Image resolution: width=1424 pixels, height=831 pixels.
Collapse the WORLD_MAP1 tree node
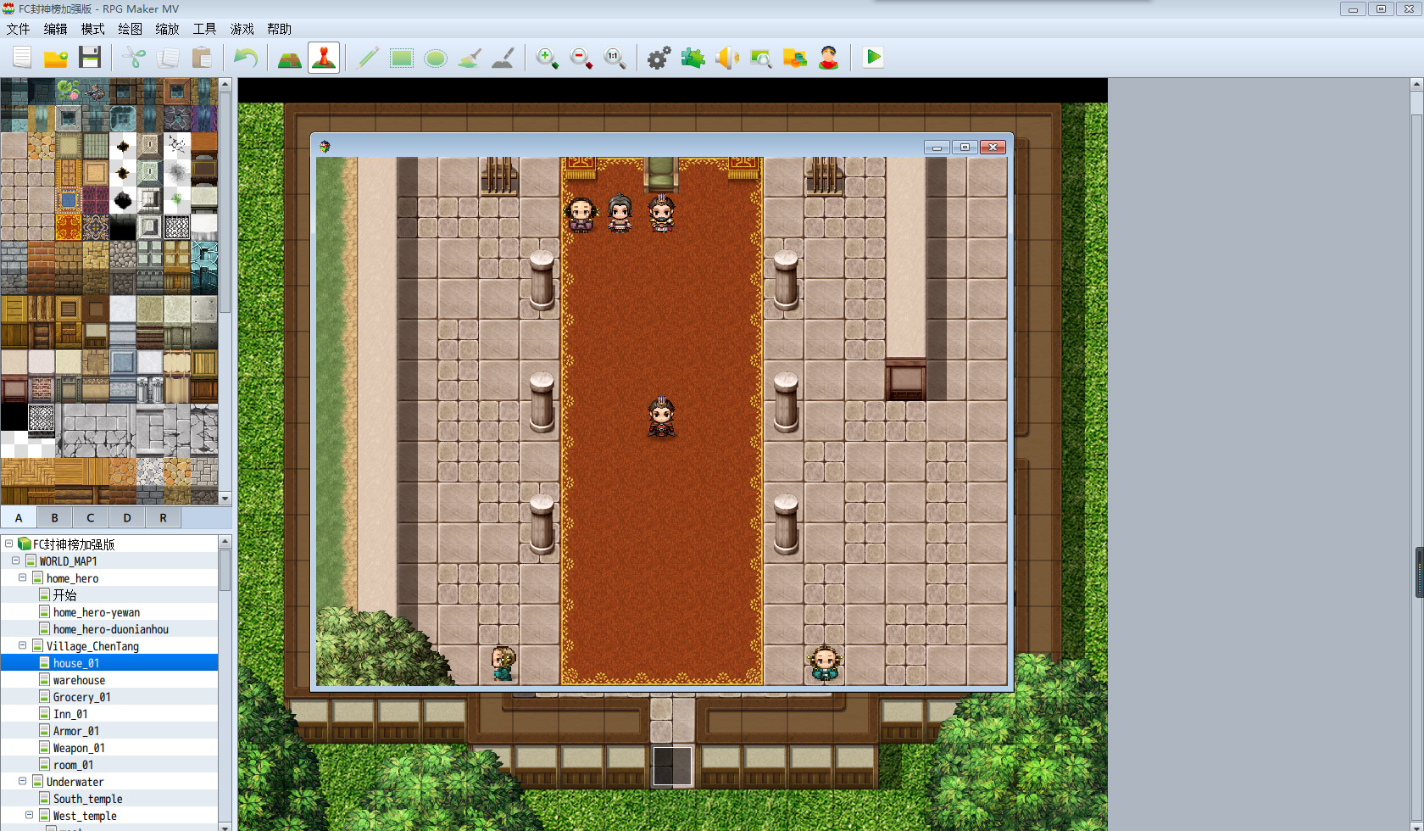[x=15, y=561]
